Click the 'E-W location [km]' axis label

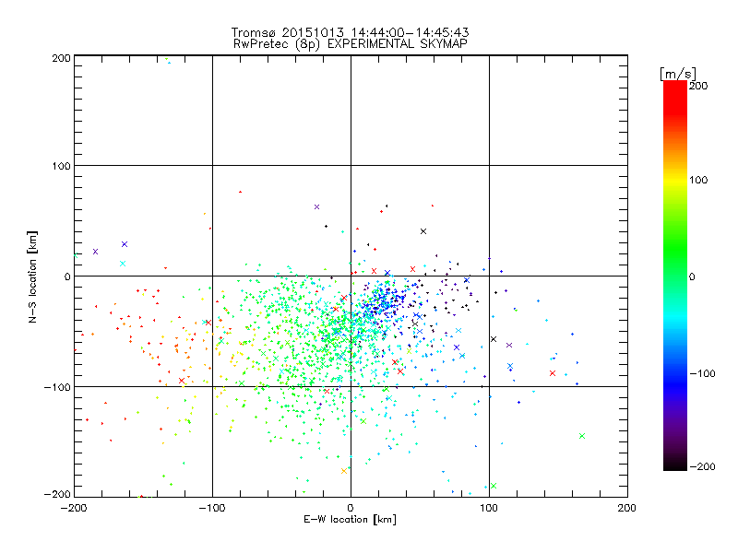350,519
